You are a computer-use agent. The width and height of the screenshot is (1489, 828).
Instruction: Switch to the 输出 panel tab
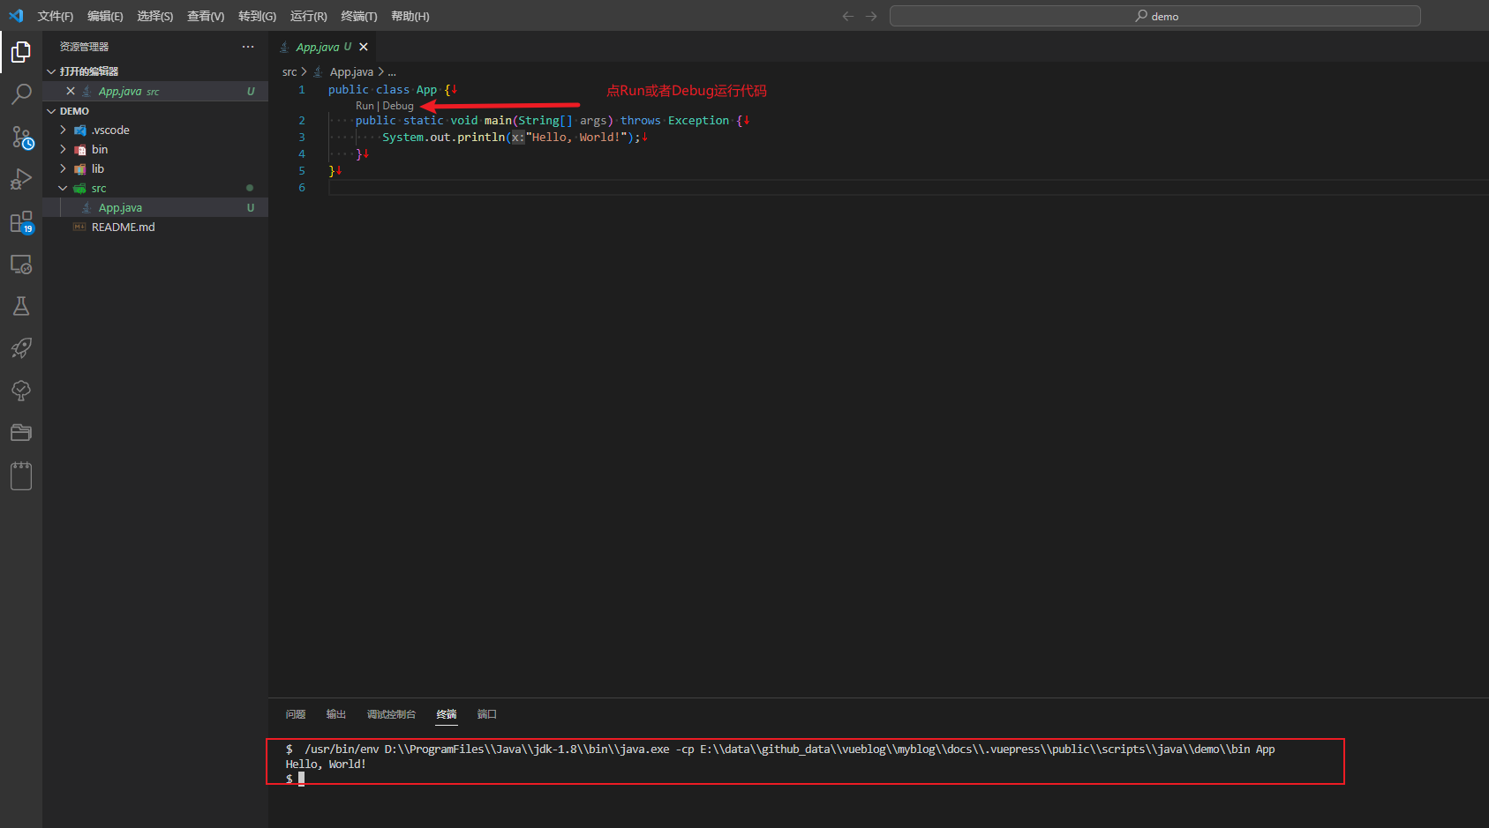pyautogui.click(x=336, y=714)
